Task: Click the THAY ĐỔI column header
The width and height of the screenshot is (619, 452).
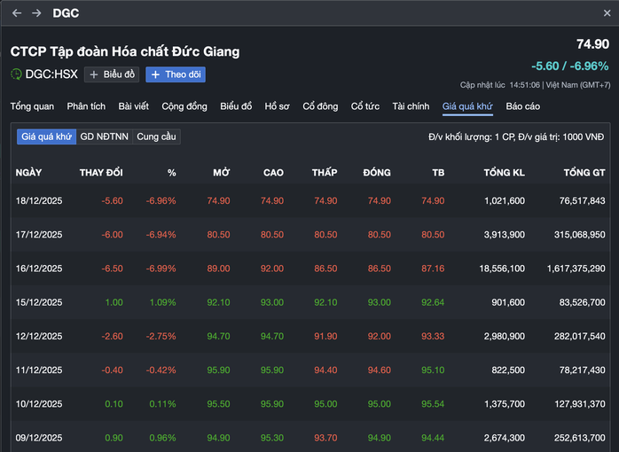Action: [101, 172]
